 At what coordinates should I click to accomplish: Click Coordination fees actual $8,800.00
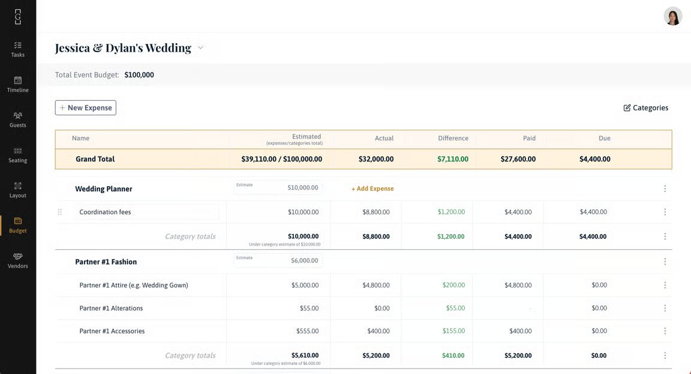(376, 212)
